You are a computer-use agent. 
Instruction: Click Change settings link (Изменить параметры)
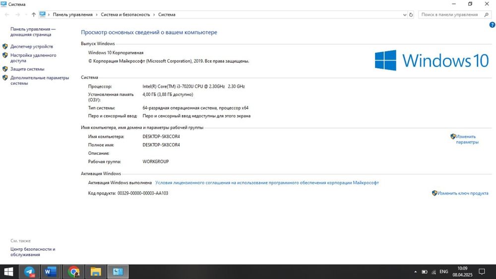pyautogui.click(x=467, y=139)
